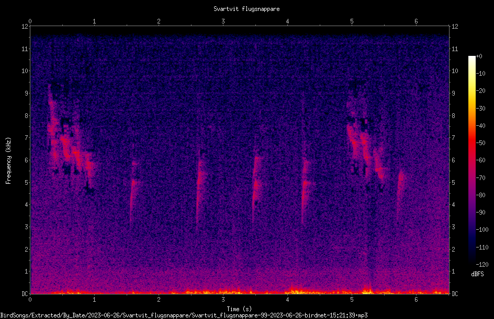Click the "11" tick on the left frequency axis
The width and height of the screenshot is (494, 319).
click(x=25, y=49)
